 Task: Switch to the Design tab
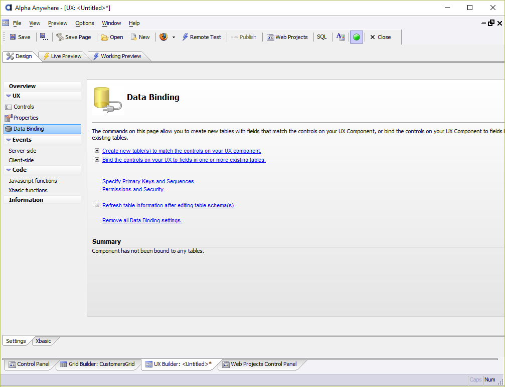coord(20,56)
